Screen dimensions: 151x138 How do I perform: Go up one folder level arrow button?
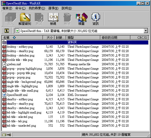pyautogui.click(x=7, y=31)
